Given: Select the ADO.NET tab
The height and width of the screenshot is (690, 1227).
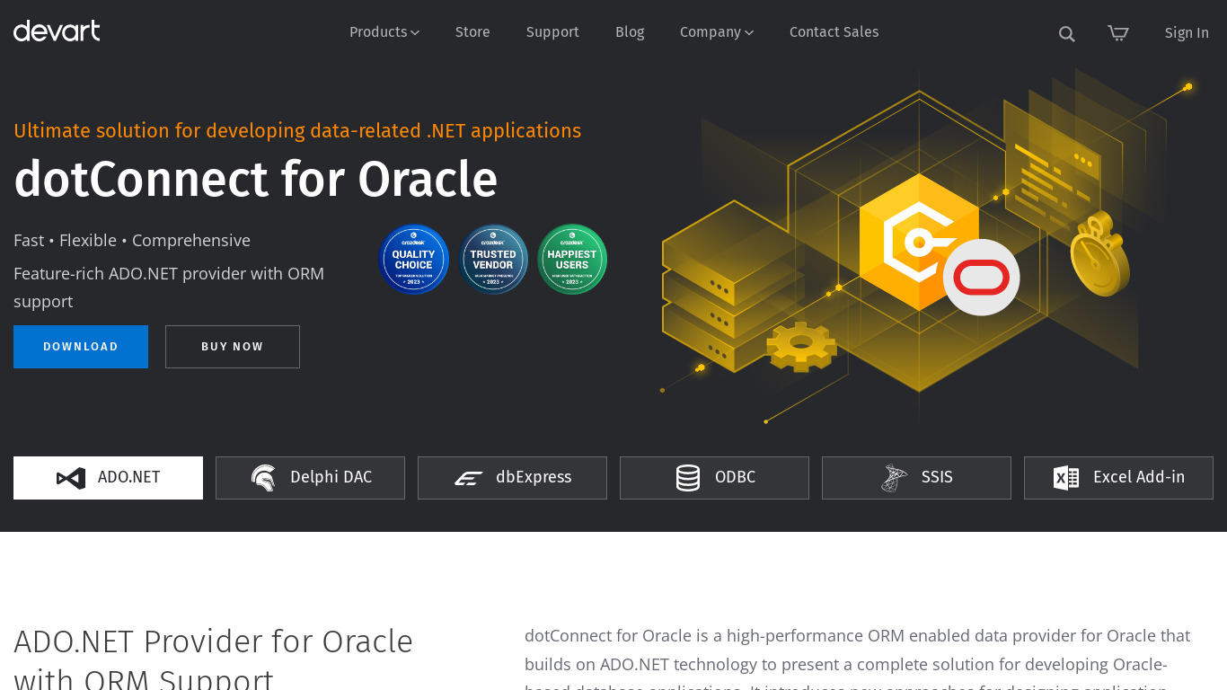Looking at the screenshot, I should click(108, 478).
